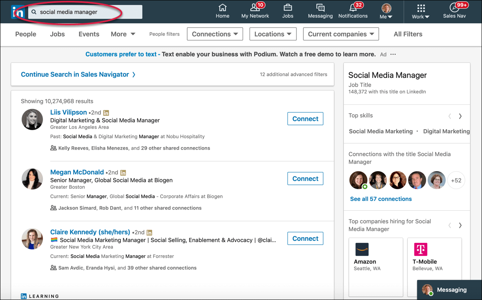Open the Messaging overlay at bottom right
Image resolution: width=482 pixels, height=300 pixels.
[449, 290]
